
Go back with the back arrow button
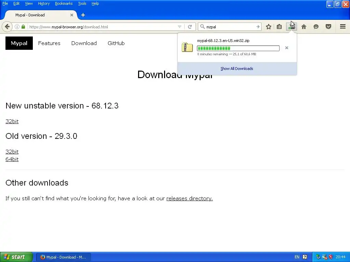pos(7,27)
